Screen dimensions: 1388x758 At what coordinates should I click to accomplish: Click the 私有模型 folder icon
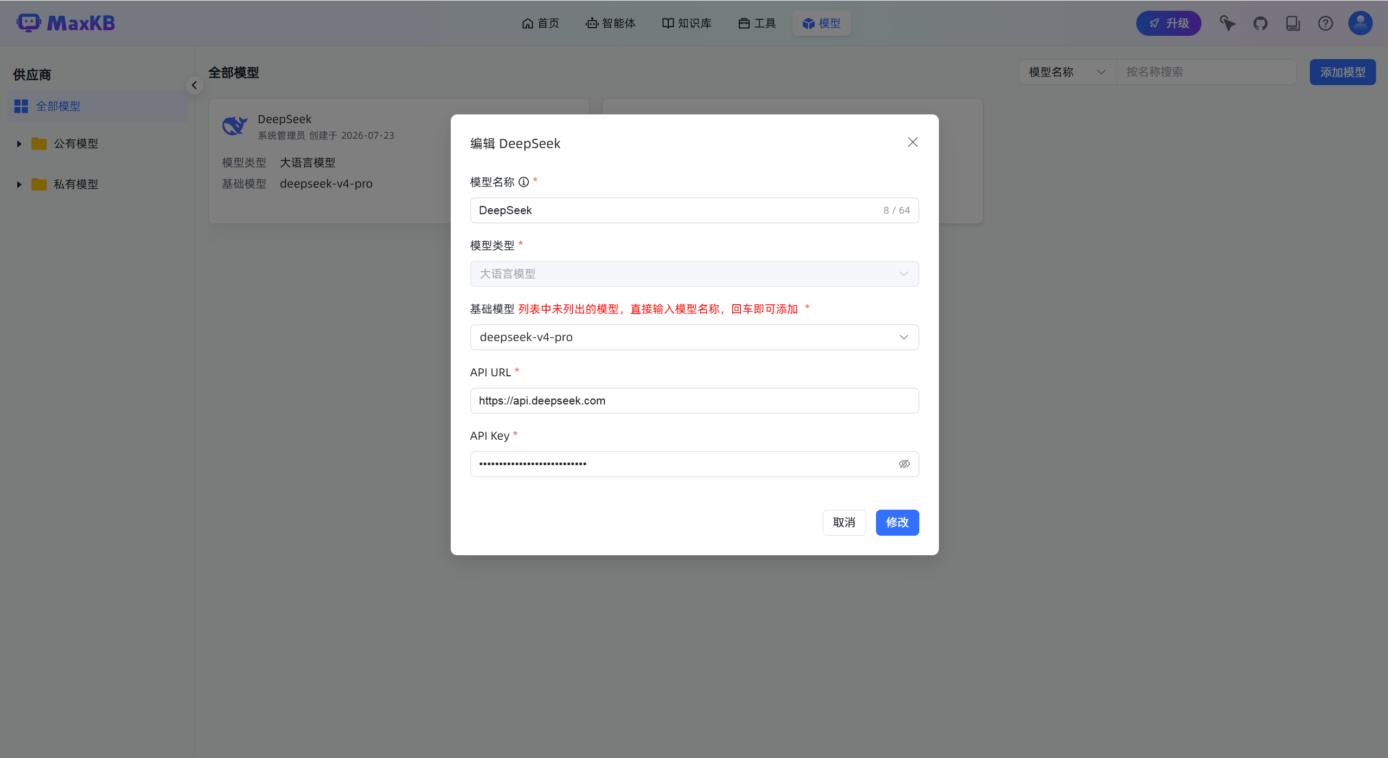tap(39, 184)
